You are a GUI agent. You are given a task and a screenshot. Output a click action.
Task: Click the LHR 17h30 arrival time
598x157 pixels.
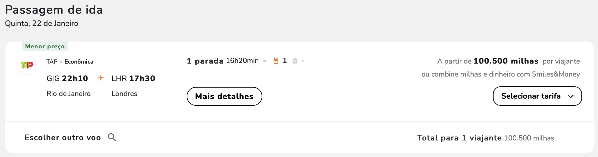tap(133, 78)
